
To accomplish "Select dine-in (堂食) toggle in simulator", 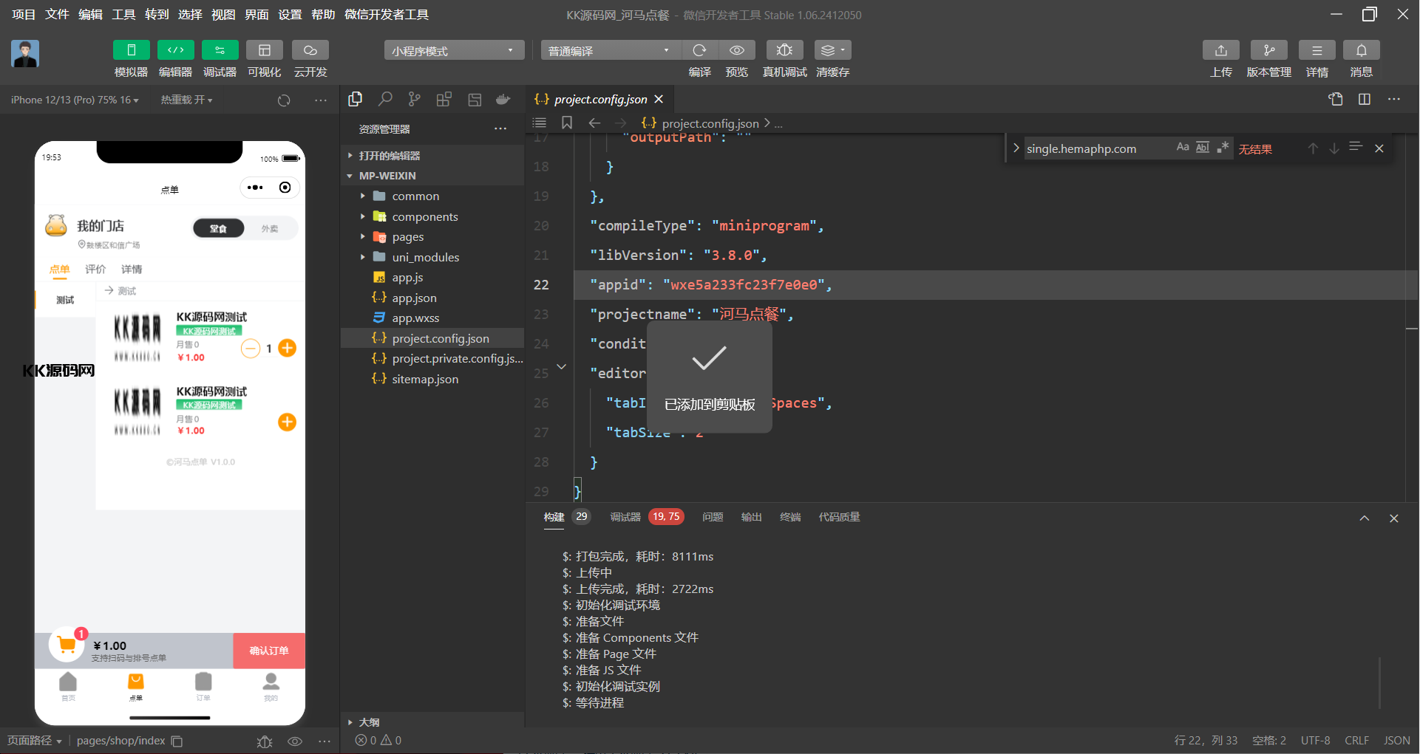I will click(x=218, y=228).
